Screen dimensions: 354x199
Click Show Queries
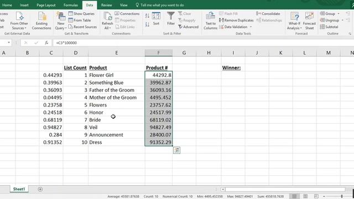[x=81, y=14]
